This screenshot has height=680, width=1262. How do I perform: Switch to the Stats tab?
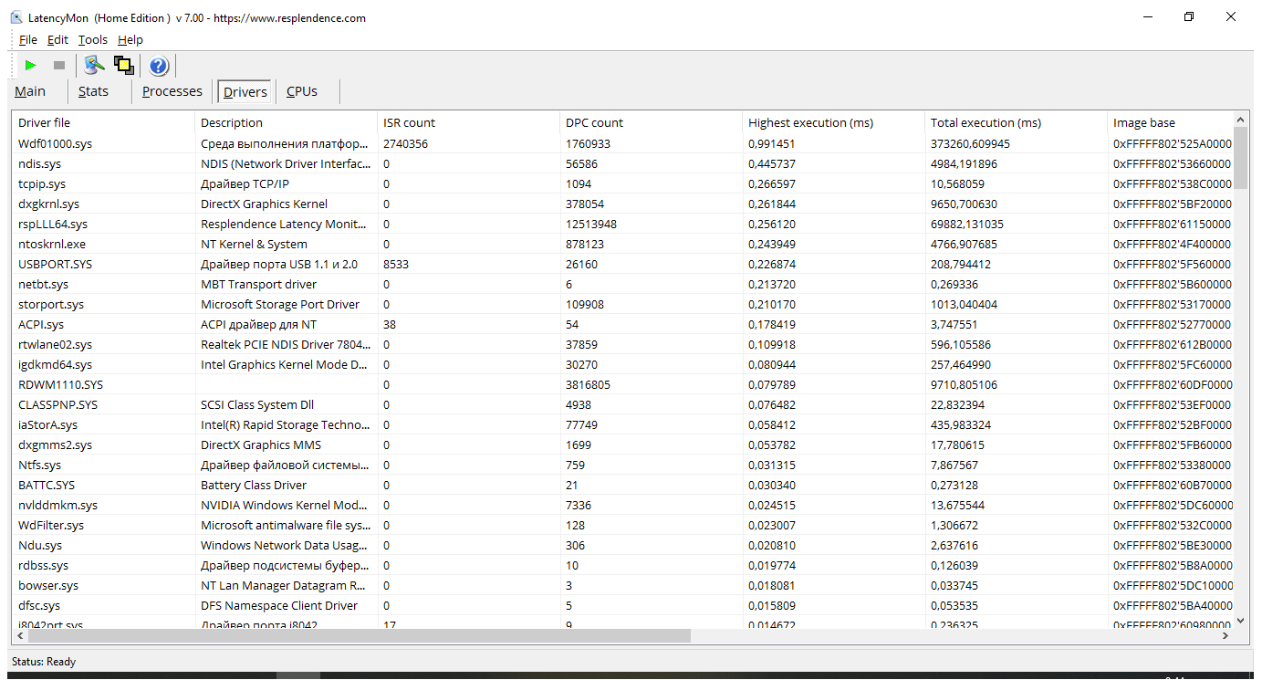coord(93,91)
